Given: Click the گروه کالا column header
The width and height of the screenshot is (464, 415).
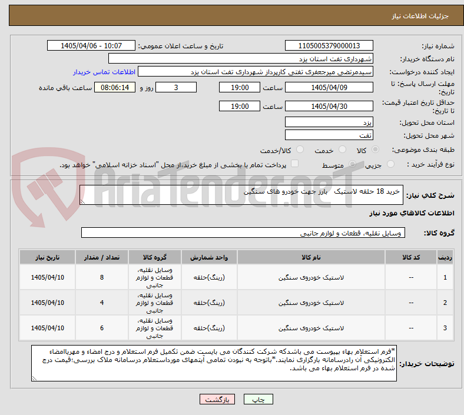Looking at the screenshot, I should click(x=155, y=257).
